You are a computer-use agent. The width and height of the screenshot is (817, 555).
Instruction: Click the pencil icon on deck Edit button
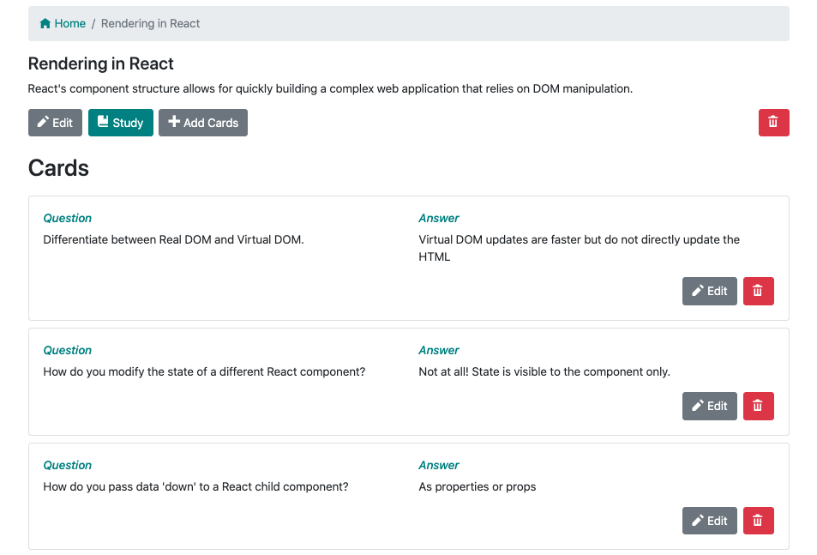click(x=43, y=123)
